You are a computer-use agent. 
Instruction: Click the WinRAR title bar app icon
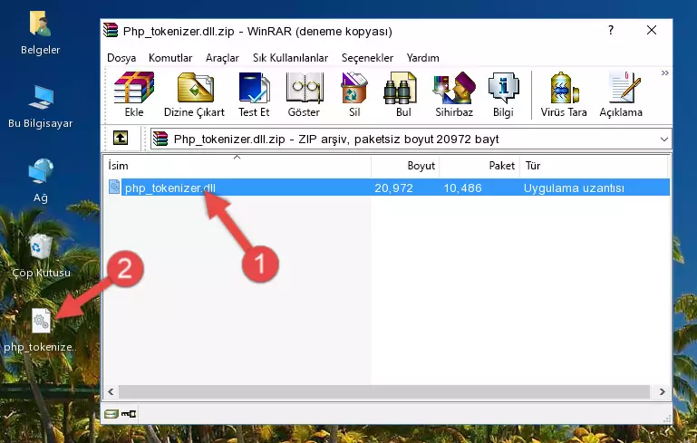111,30
